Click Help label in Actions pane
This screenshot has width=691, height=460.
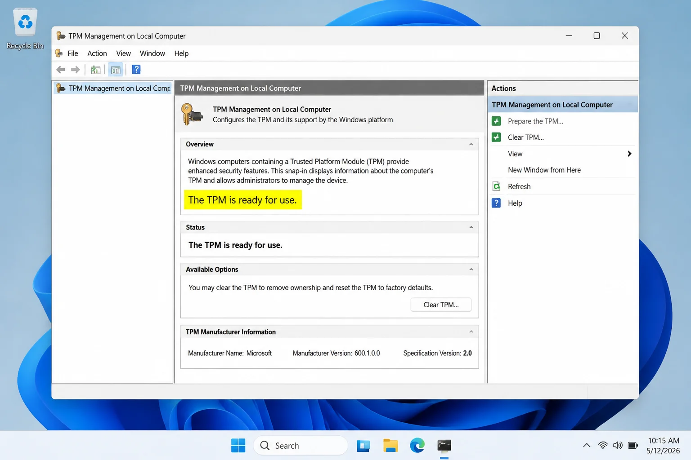coord(515,203)
